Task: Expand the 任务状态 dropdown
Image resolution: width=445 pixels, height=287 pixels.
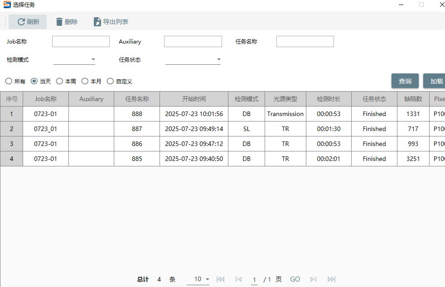Action: (x=218, y=59)
